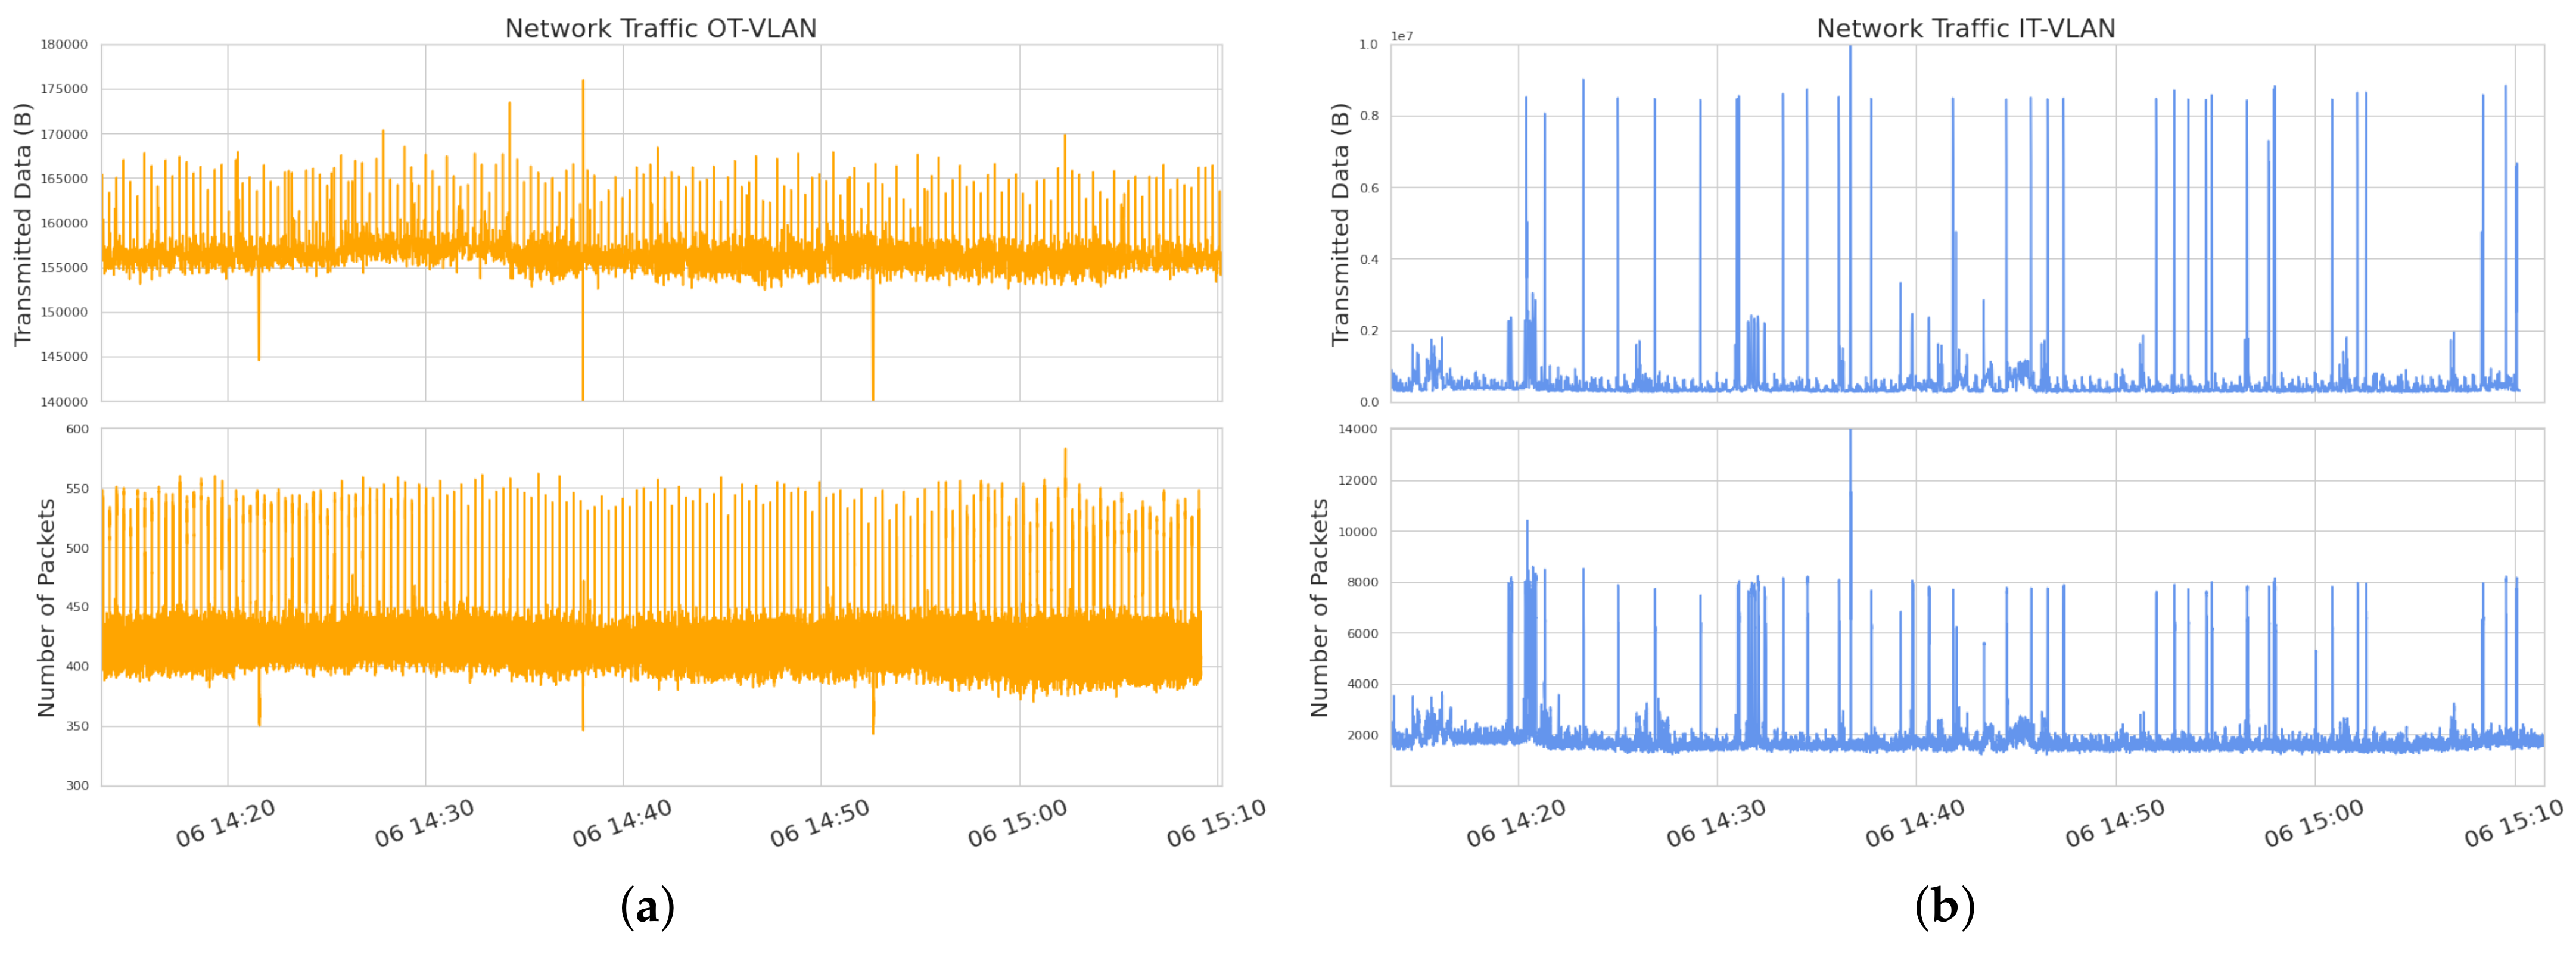The height and width of the screenshot is (955, 2576).
Task: Click the "Network Traffic IT-VLAN" chart title
Action: (x=1965, y=28)
